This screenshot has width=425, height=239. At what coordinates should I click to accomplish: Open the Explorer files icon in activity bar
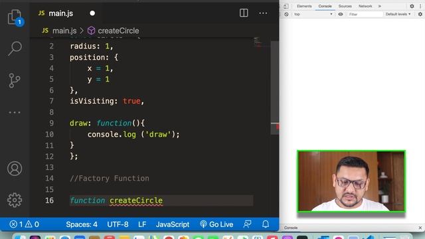click(15, 18)
